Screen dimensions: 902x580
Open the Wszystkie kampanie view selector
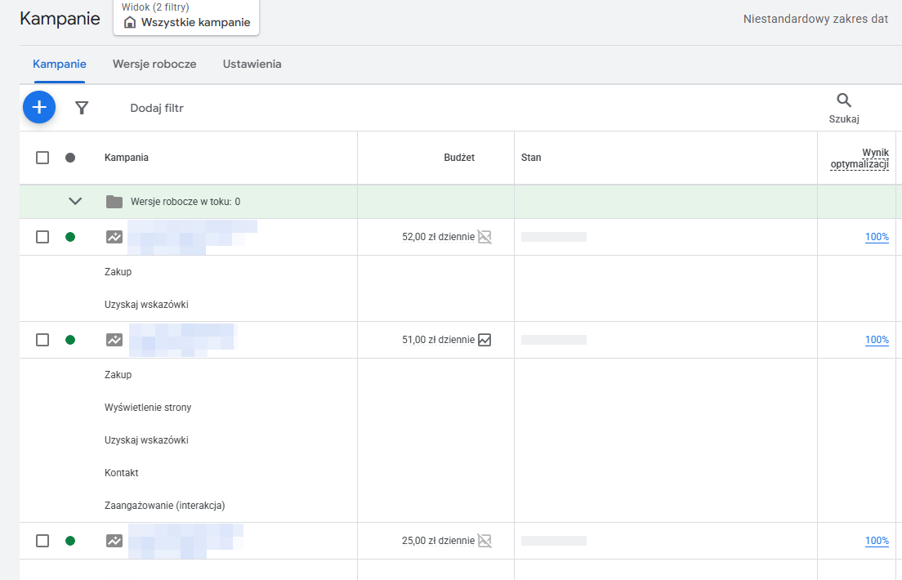point(186,17)
